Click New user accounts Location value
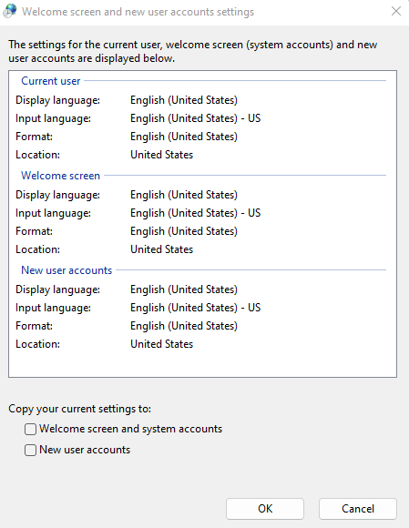The image size is (409, 528). coord(162,344)
